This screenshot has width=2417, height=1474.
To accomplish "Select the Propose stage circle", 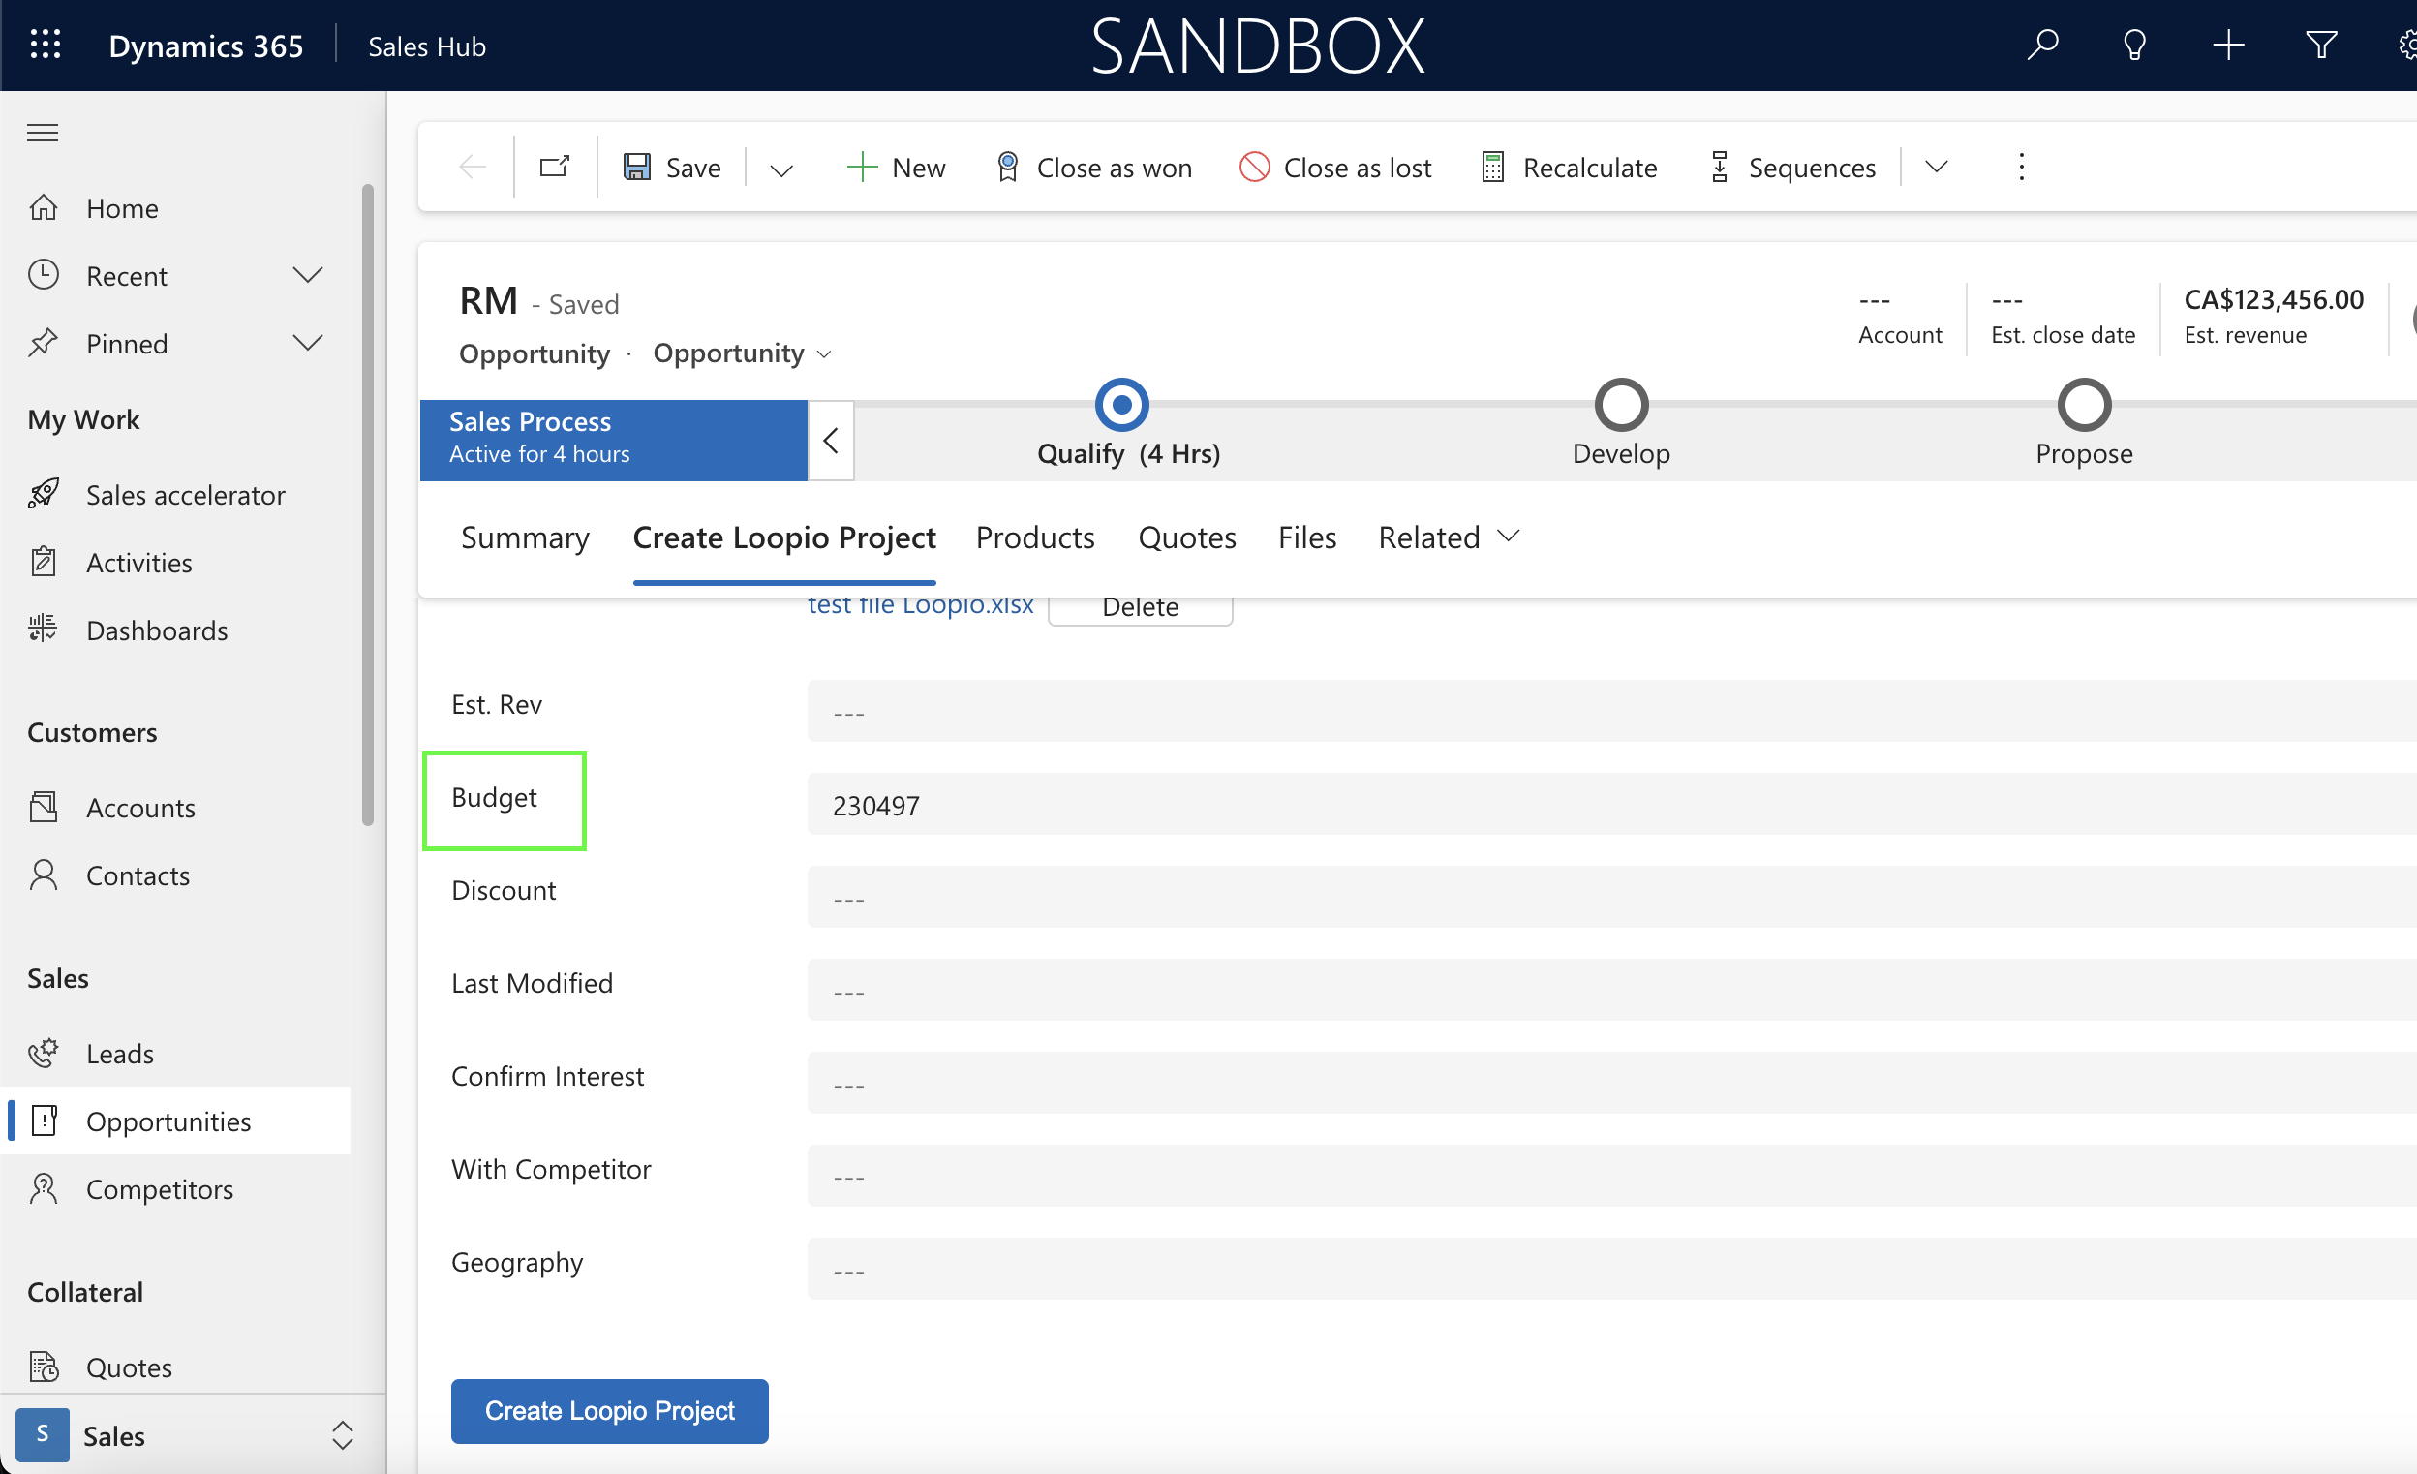I will pyautogui.click(x=2084, y=404).
